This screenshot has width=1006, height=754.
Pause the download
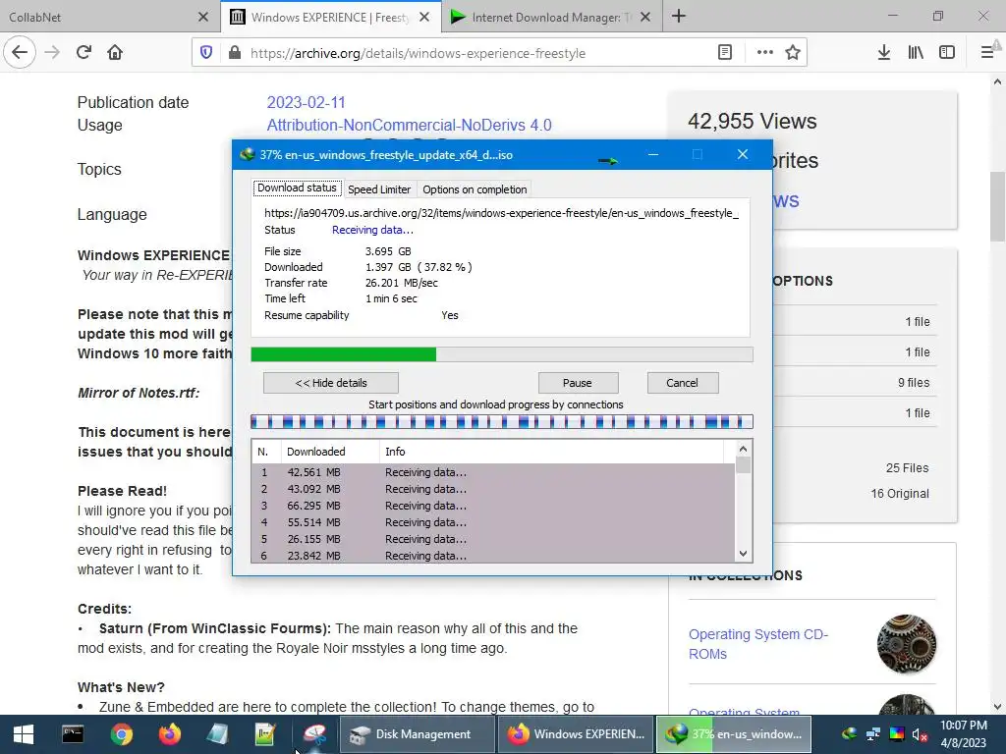click(578, 383)
